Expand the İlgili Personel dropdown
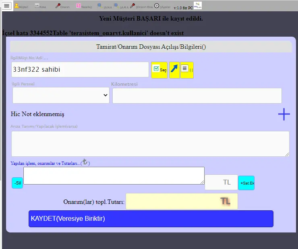298x249 pixels. [61, 95]
